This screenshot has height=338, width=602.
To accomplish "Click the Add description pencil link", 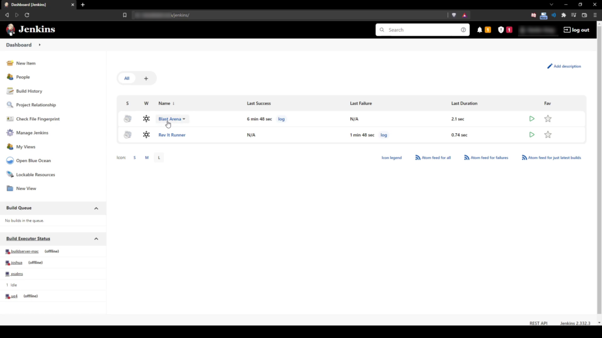I will click(564, 66).
